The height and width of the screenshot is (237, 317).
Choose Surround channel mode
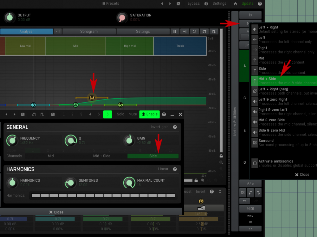284,143
